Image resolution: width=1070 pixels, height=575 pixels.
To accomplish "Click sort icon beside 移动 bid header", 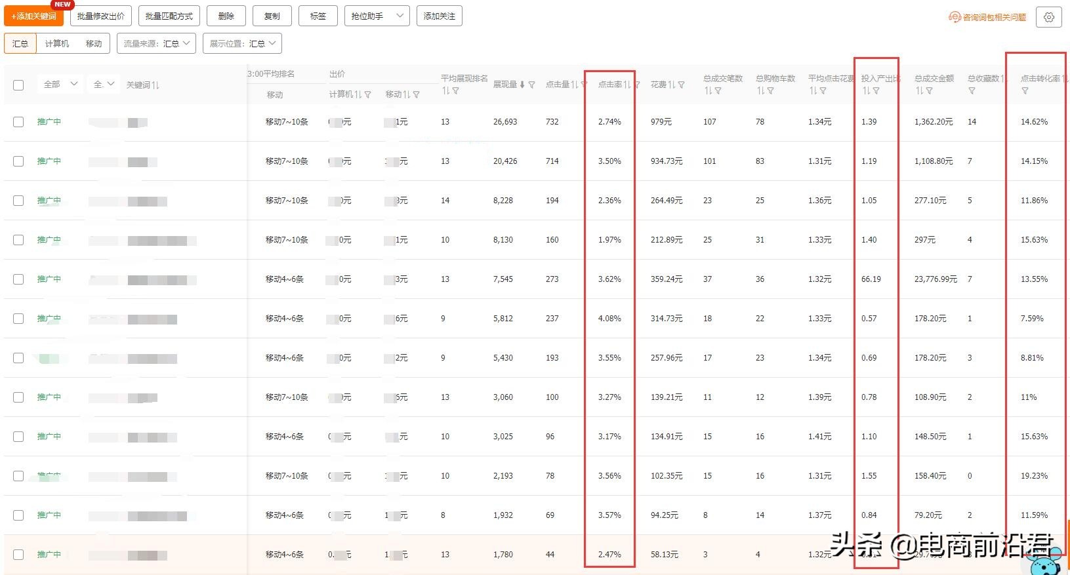I will tap(407, 94).
